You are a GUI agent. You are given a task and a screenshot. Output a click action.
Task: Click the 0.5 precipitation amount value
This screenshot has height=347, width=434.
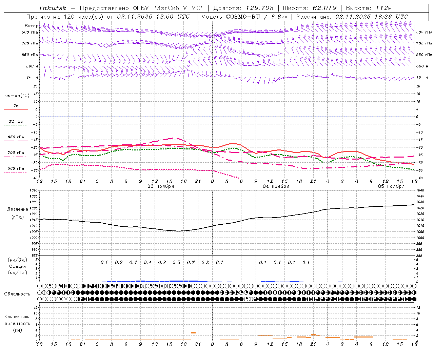click(176, 262)
